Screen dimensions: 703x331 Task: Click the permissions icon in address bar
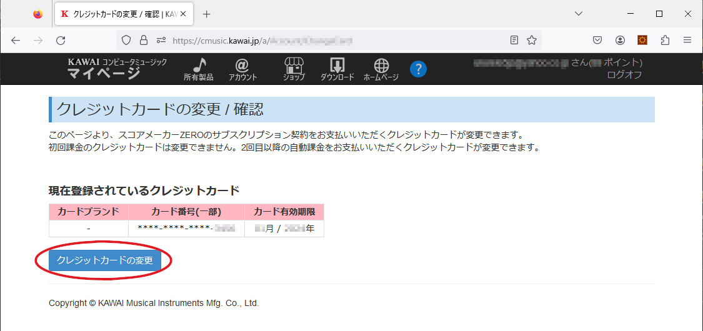pyautogui.click(x=161, y=41)
